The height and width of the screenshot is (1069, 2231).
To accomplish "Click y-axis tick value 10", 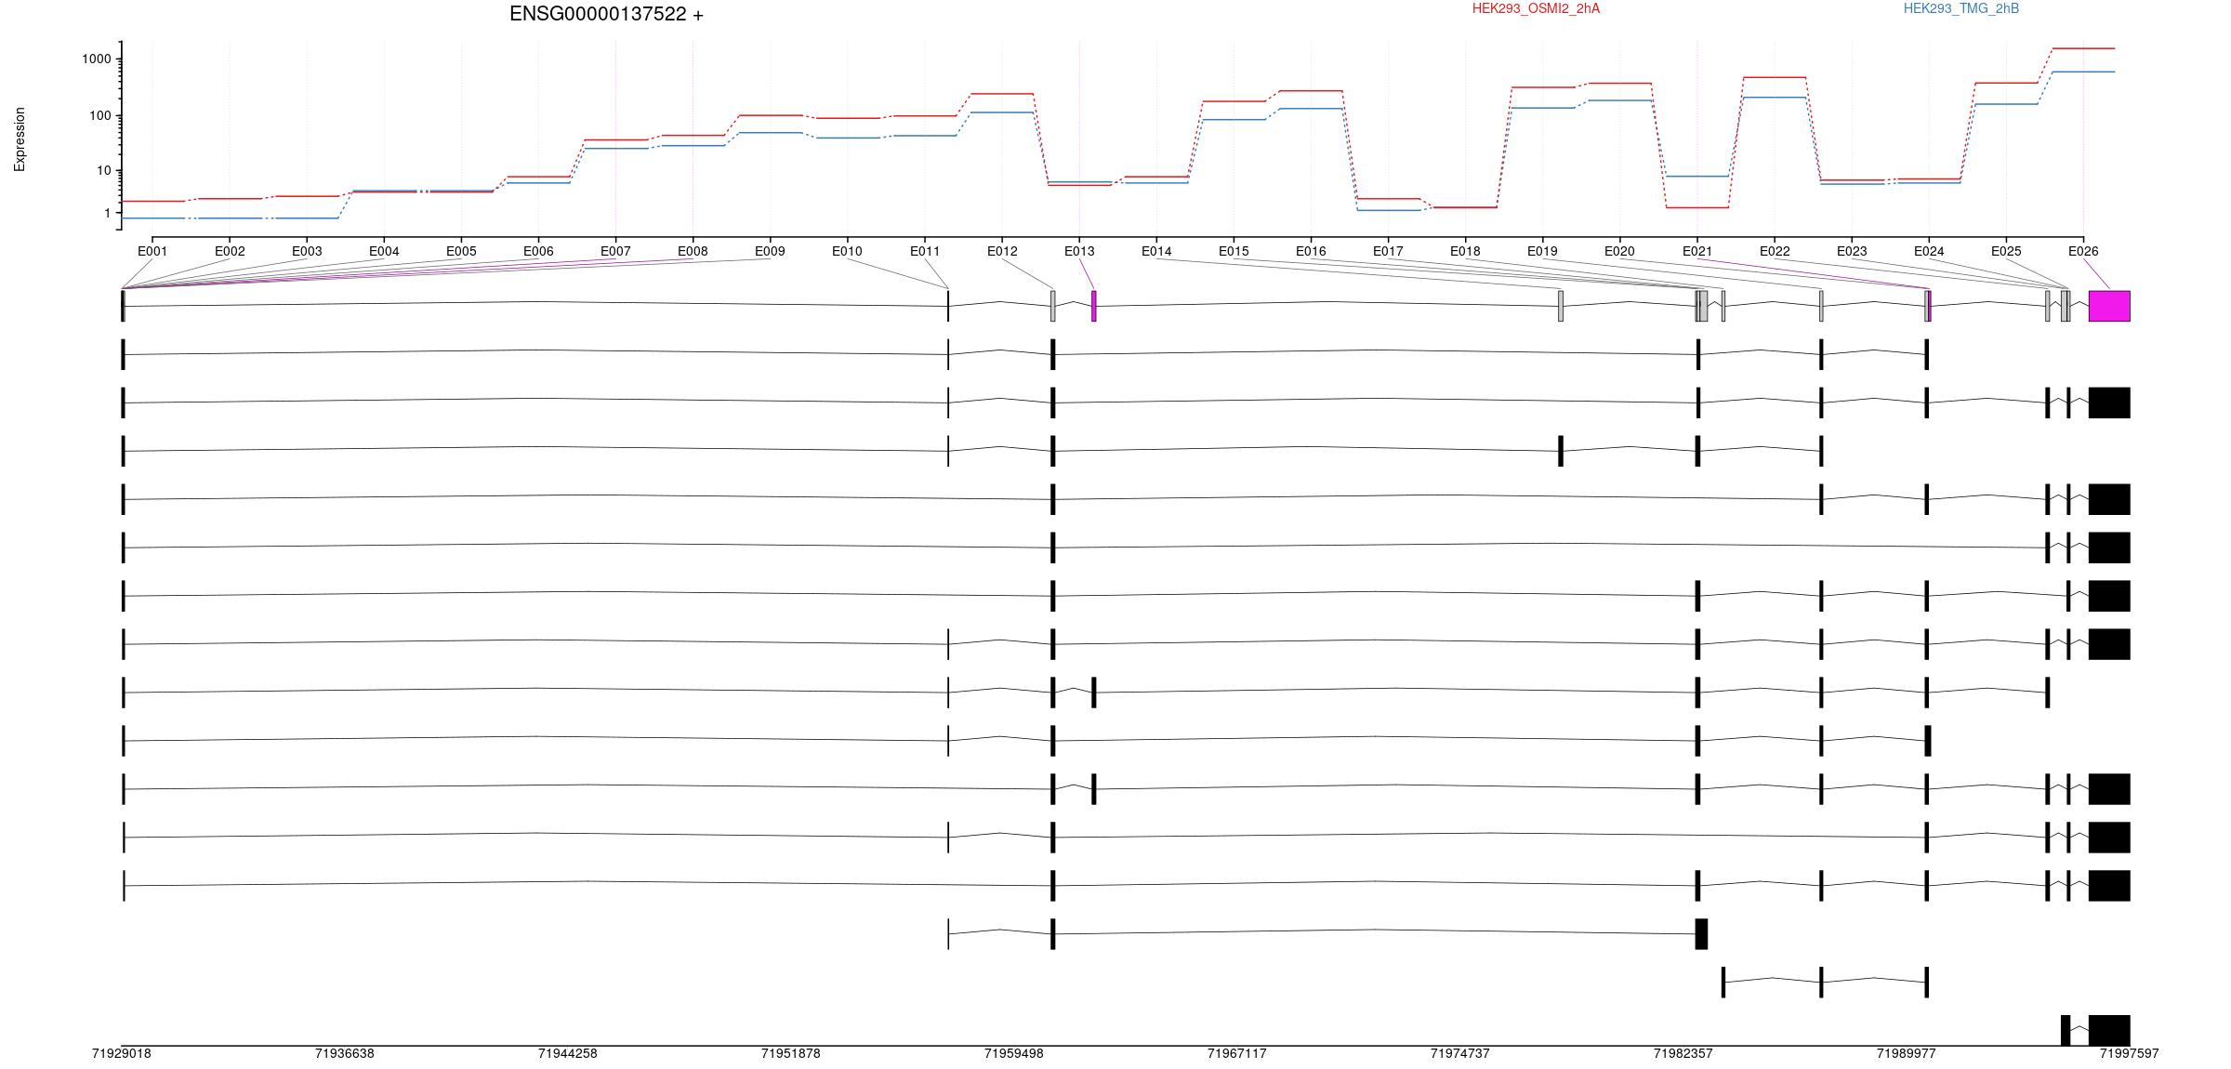I will [x=103, y=170].
